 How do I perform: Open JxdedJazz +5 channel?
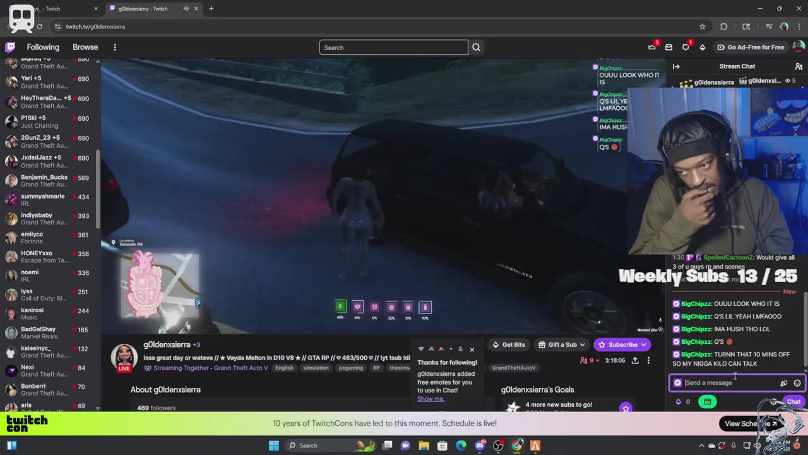tap(49, 161)
